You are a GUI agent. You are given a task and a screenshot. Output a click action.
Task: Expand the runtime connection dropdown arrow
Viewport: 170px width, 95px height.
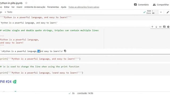click(x=161, y=12)
